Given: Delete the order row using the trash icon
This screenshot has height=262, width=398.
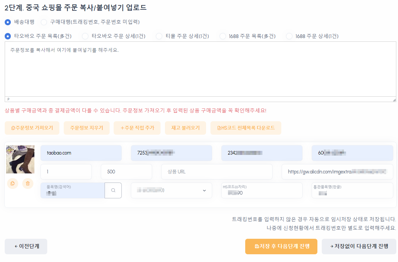Looking at the screenshot, I should (28, 184).
